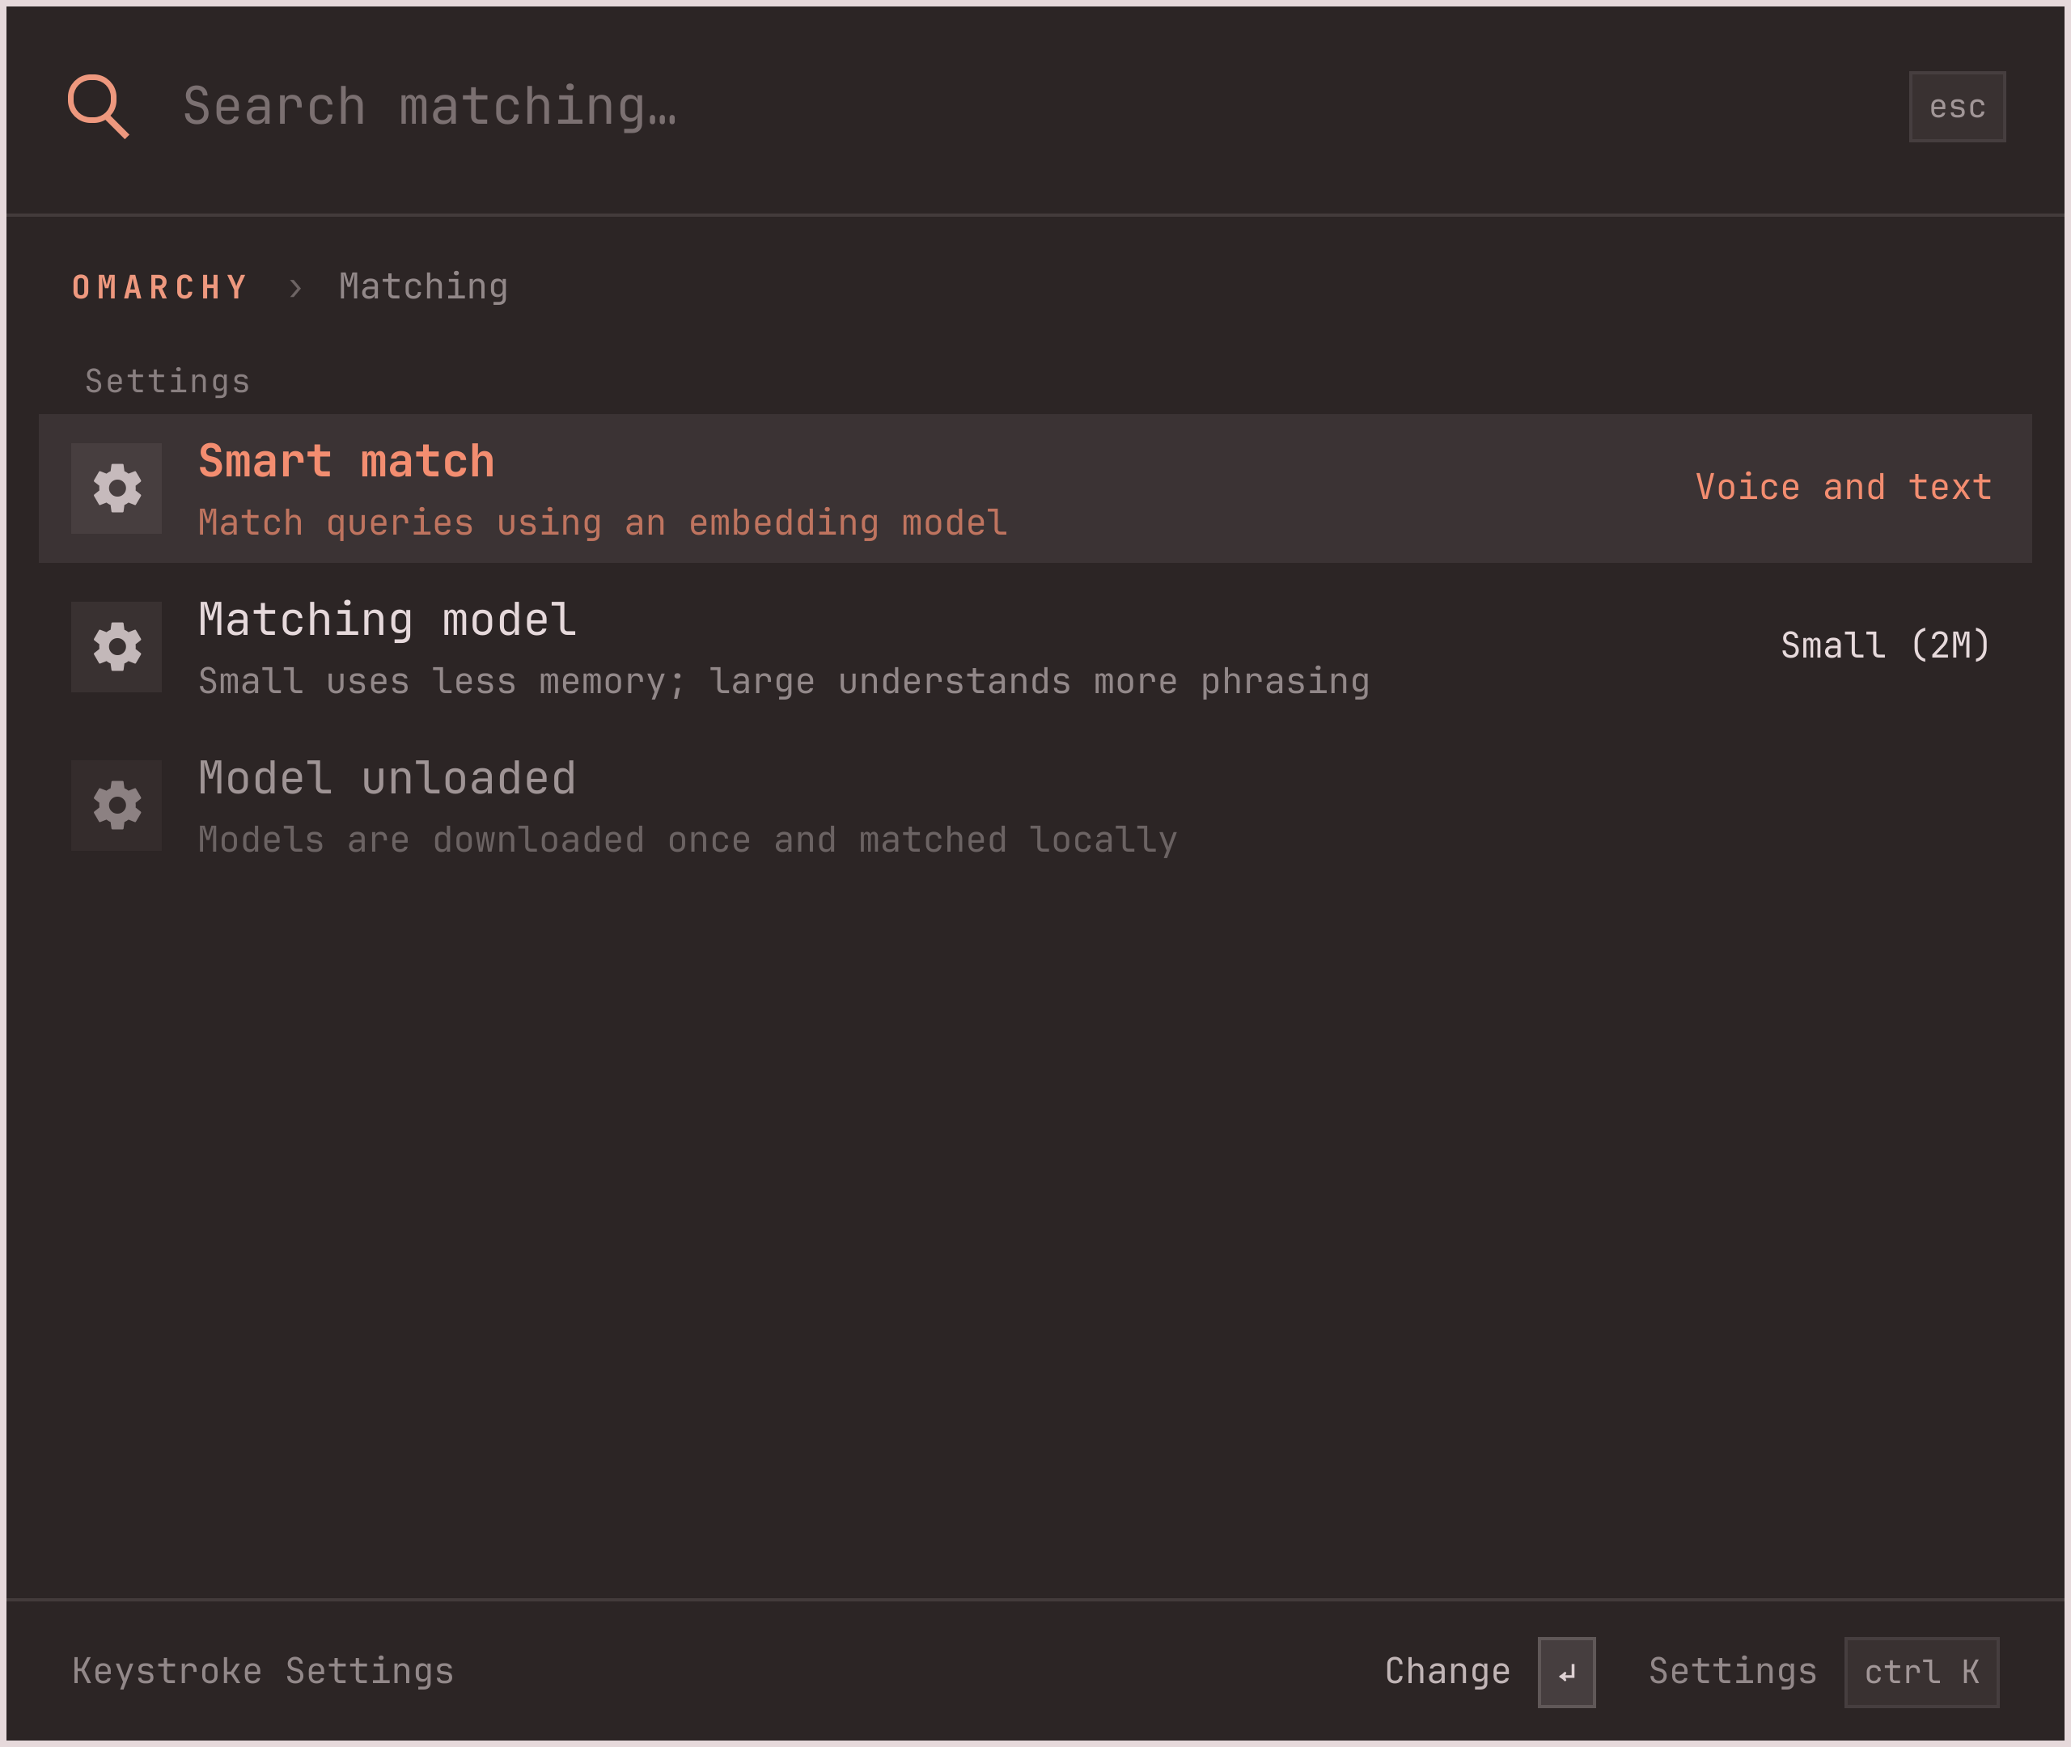The image size is (2071, 1747).
Task: Click the gear icon beside Matching model
Action: (x=116, y=647)
